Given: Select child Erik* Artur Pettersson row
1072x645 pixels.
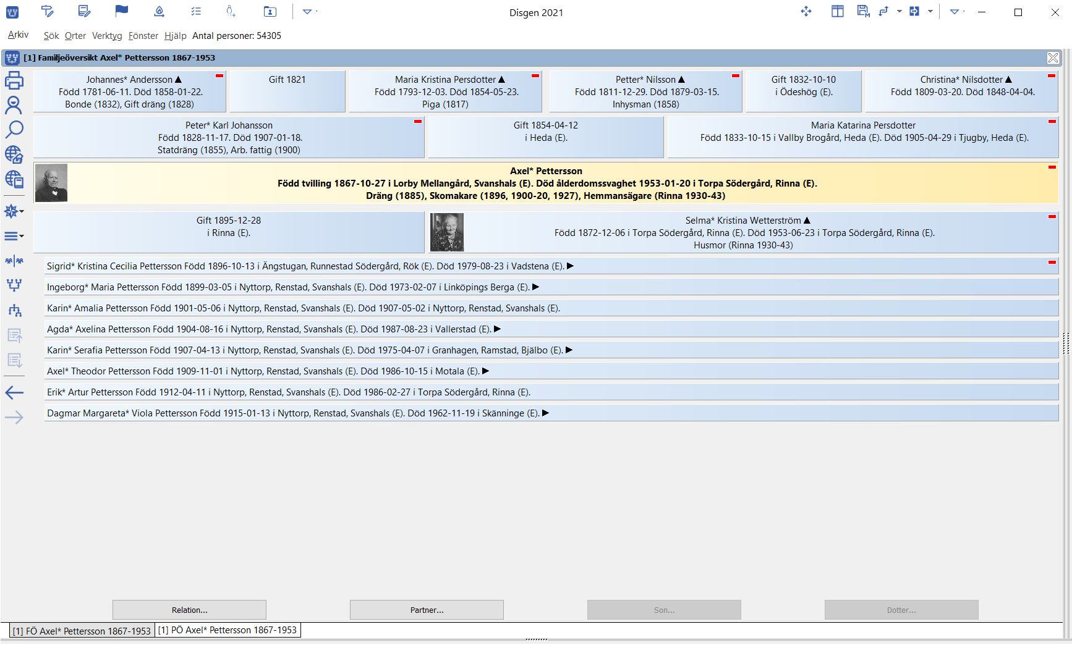Looking at the screenshot, I should pyautogui.click(x=551, y=392).
